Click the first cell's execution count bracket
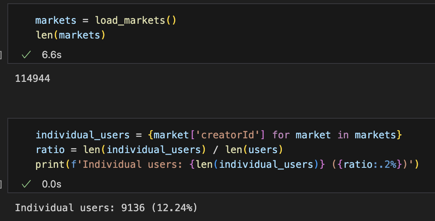 [x=1, y=54]
